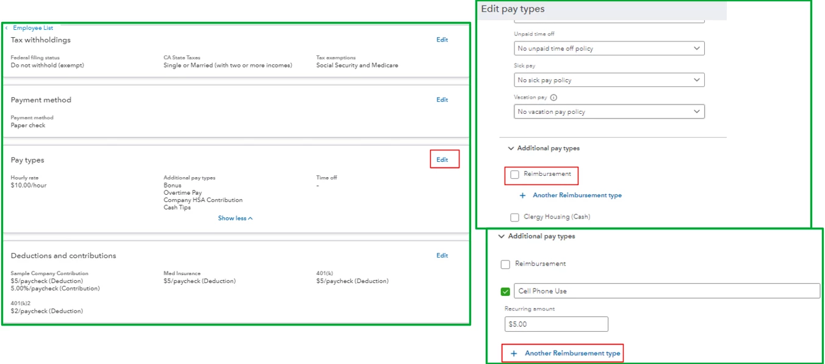Select Do not withhold (exempt) text
This screenshot has width=825, height=364.
48,65
